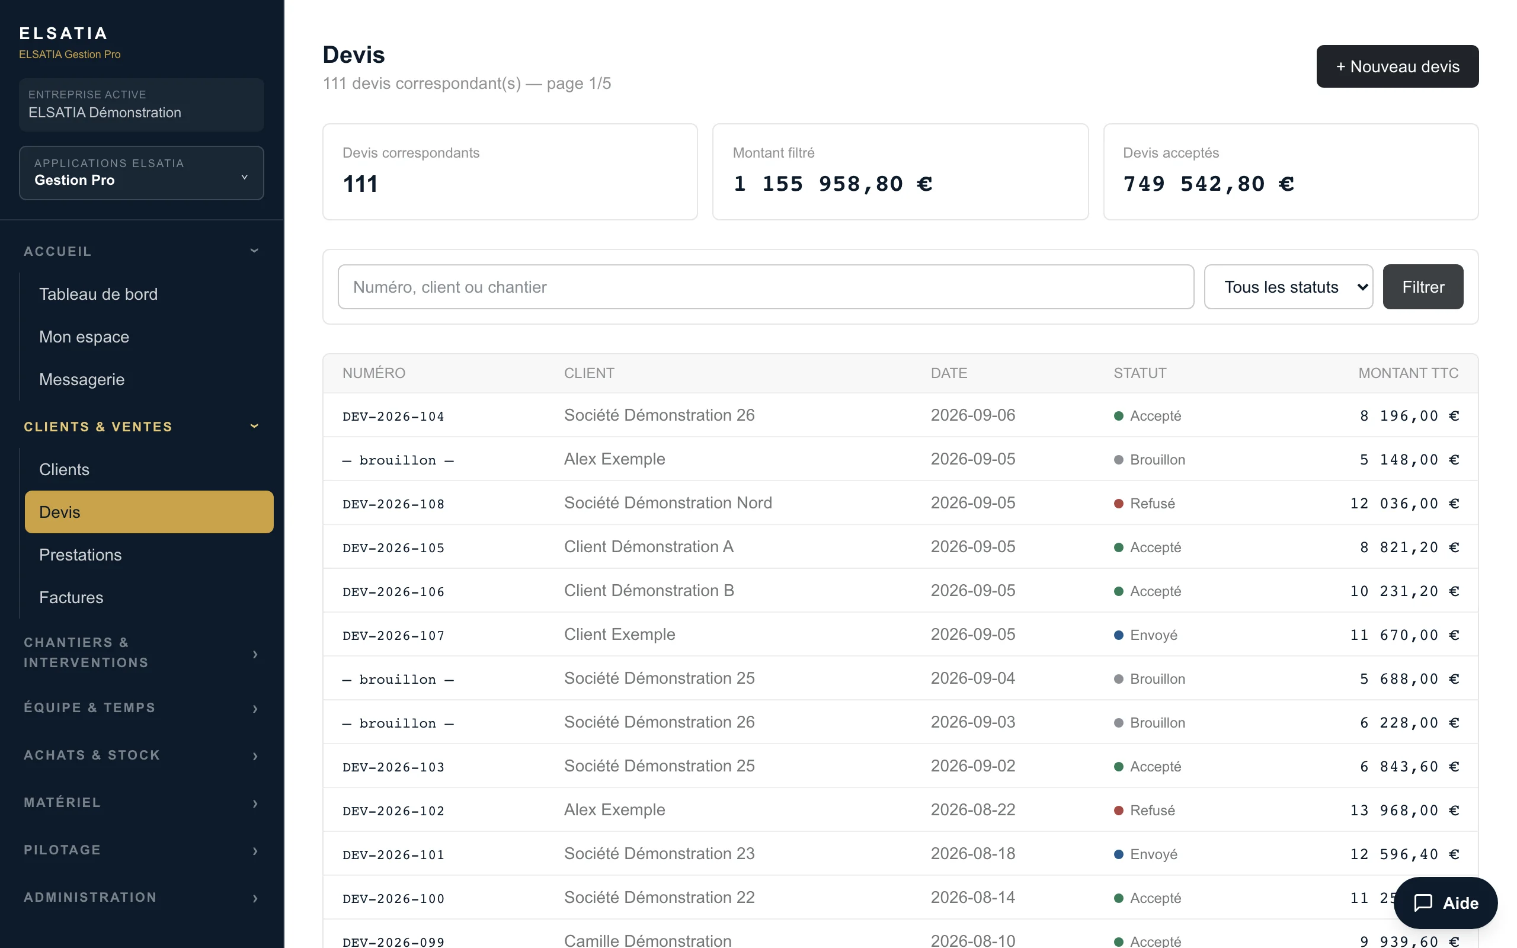Select Devis in the sidebar
The height and width of the screenshot is (948, 1517).
pyautogui.click(x=149, y=513)
